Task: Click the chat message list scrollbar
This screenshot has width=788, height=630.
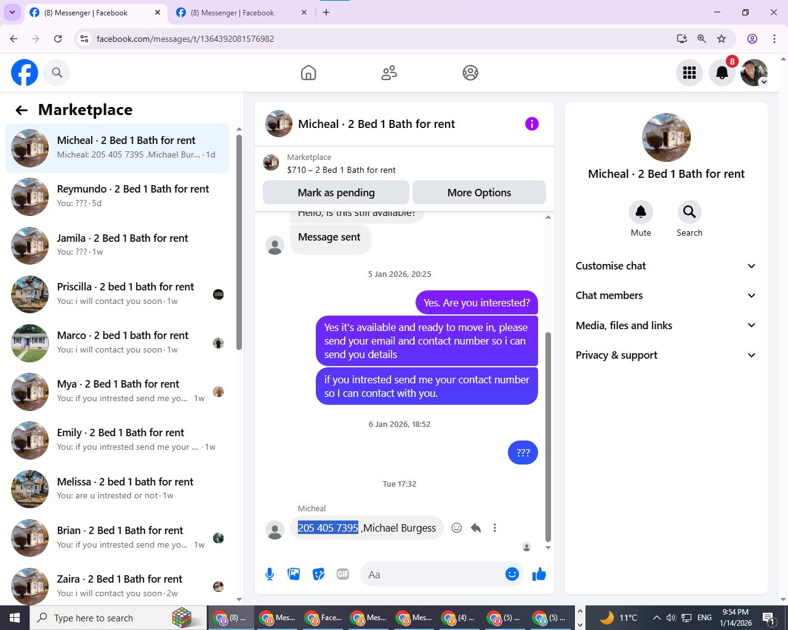Action: tap(548, 437)
